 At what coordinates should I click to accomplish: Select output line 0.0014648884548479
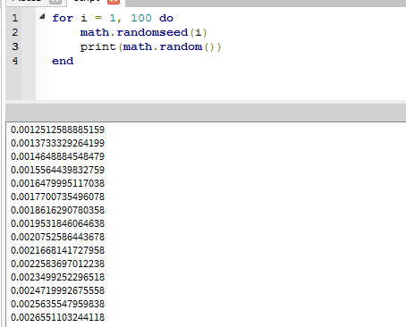click(57, 156)
